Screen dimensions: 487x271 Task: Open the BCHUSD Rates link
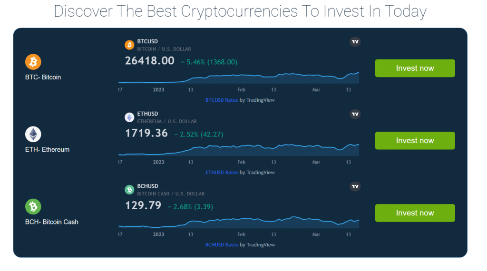222,245
